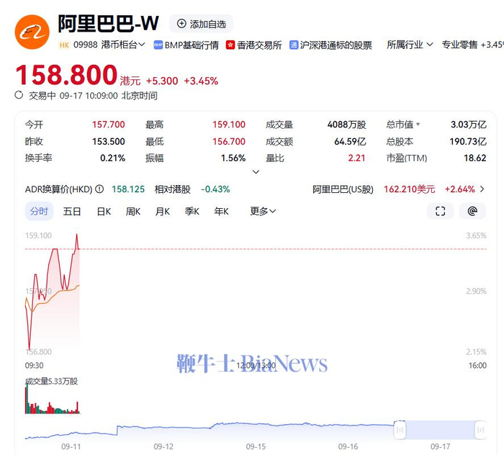The height and width of the screenshot is (455, 504).
Task: Click the Hong Kong exchange flag icon
Action: (230, 45)
